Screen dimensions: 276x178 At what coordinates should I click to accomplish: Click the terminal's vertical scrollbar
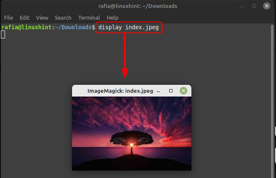tap(272, 101)
